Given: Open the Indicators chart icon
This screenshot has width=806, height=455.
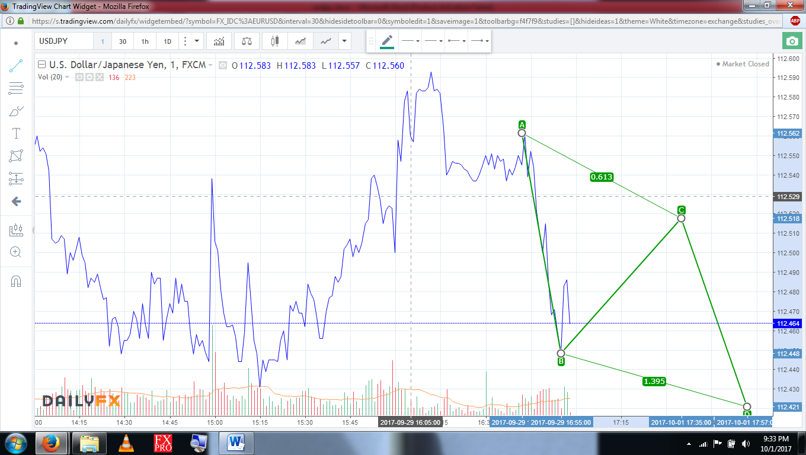Looking at the screenshot, I should click(219, 41).
